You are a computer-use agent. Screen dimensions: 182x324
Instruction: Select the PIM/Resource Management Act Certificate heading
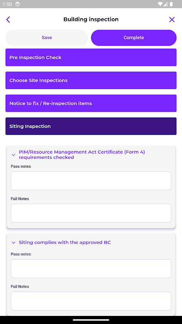click(x=82, y=155)
